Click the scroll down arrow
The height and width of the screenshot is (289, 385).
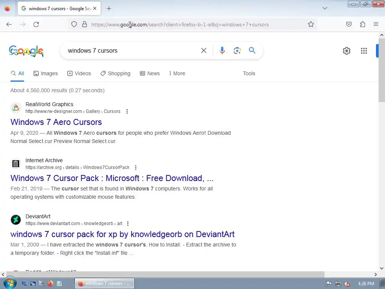382,268
